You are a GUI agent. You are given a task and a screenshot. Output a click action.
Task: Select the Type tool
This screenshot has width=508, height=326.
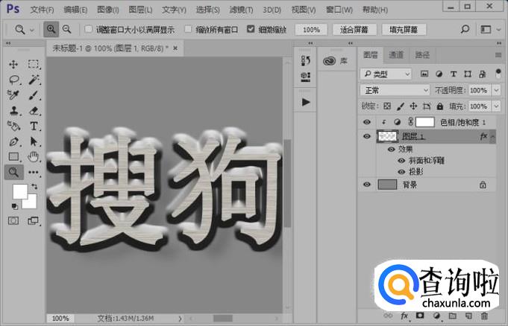34,126
